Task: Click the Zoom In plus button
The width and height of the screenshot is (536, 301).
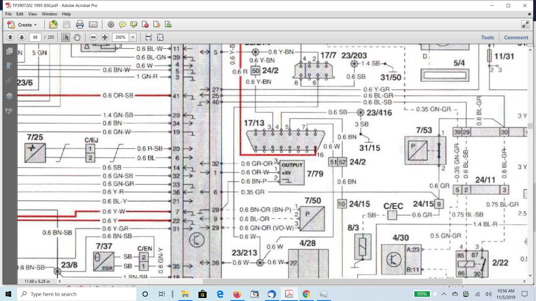Action: pyautogui.click(x=105, y=37)
